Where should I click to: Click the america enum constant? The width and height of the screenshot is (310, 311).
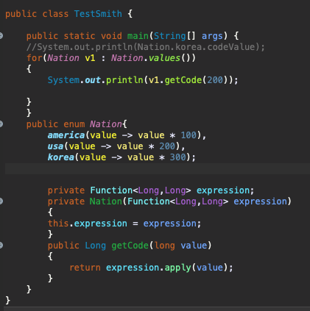(66, 135)
